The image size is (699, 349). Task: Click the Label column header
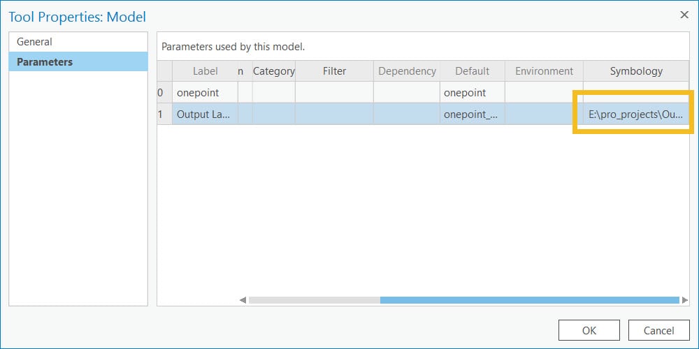click(205, 71)
